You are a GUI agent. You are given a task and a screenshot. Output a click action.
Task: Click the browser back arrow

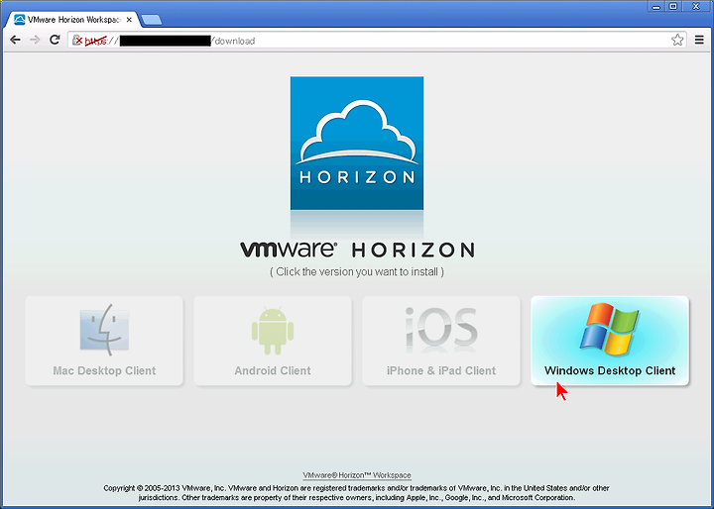pos(15,40)
